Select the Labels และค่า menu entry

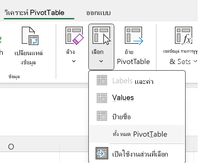[137, 80]
